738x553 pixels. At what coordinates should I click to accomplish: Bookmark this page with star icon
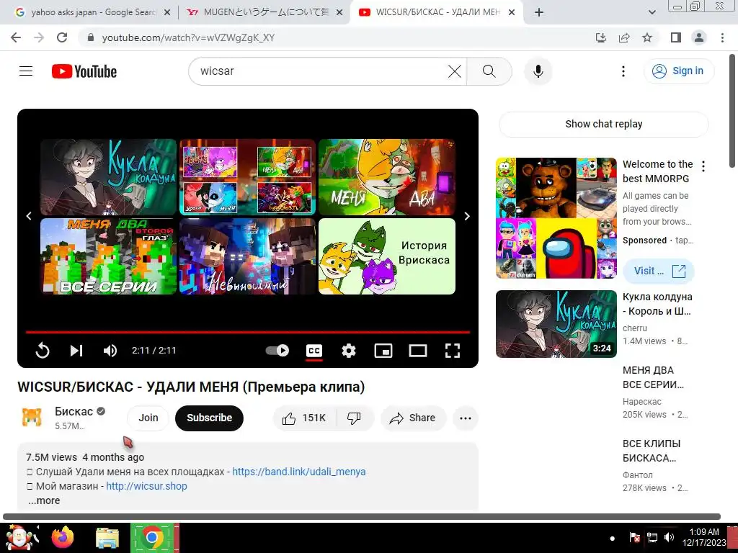[x=647, y=37]
